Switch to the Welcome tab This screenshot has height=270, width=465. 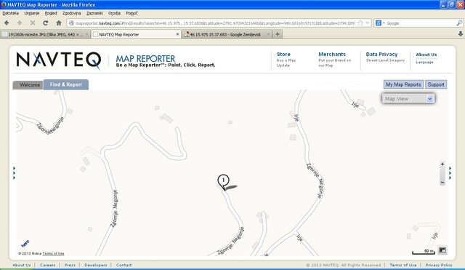point(29,85)
